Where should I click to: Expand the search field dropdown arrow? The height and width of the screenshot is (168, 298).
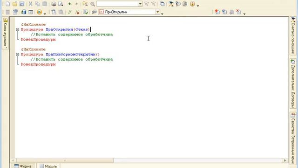[140, 4]
